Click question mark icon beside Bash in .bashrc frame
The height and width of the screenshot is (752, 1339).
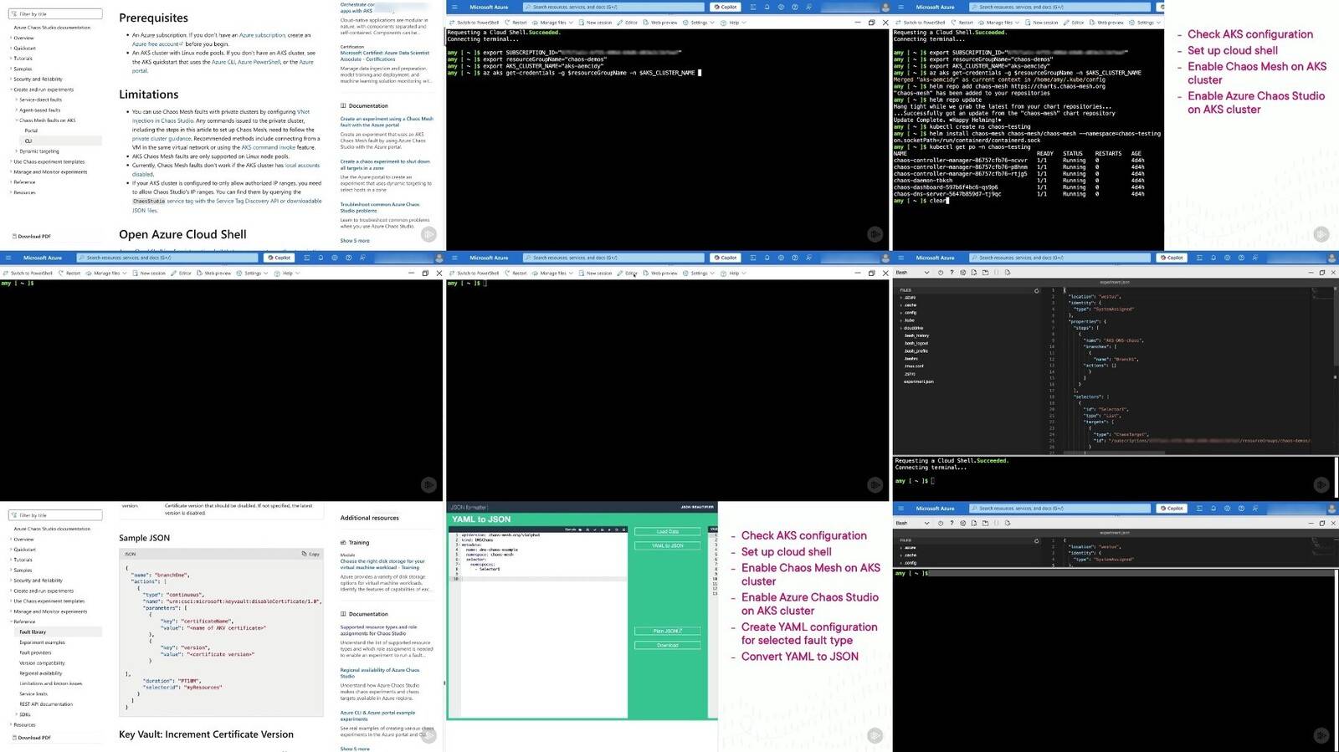[x=952, y=273]
